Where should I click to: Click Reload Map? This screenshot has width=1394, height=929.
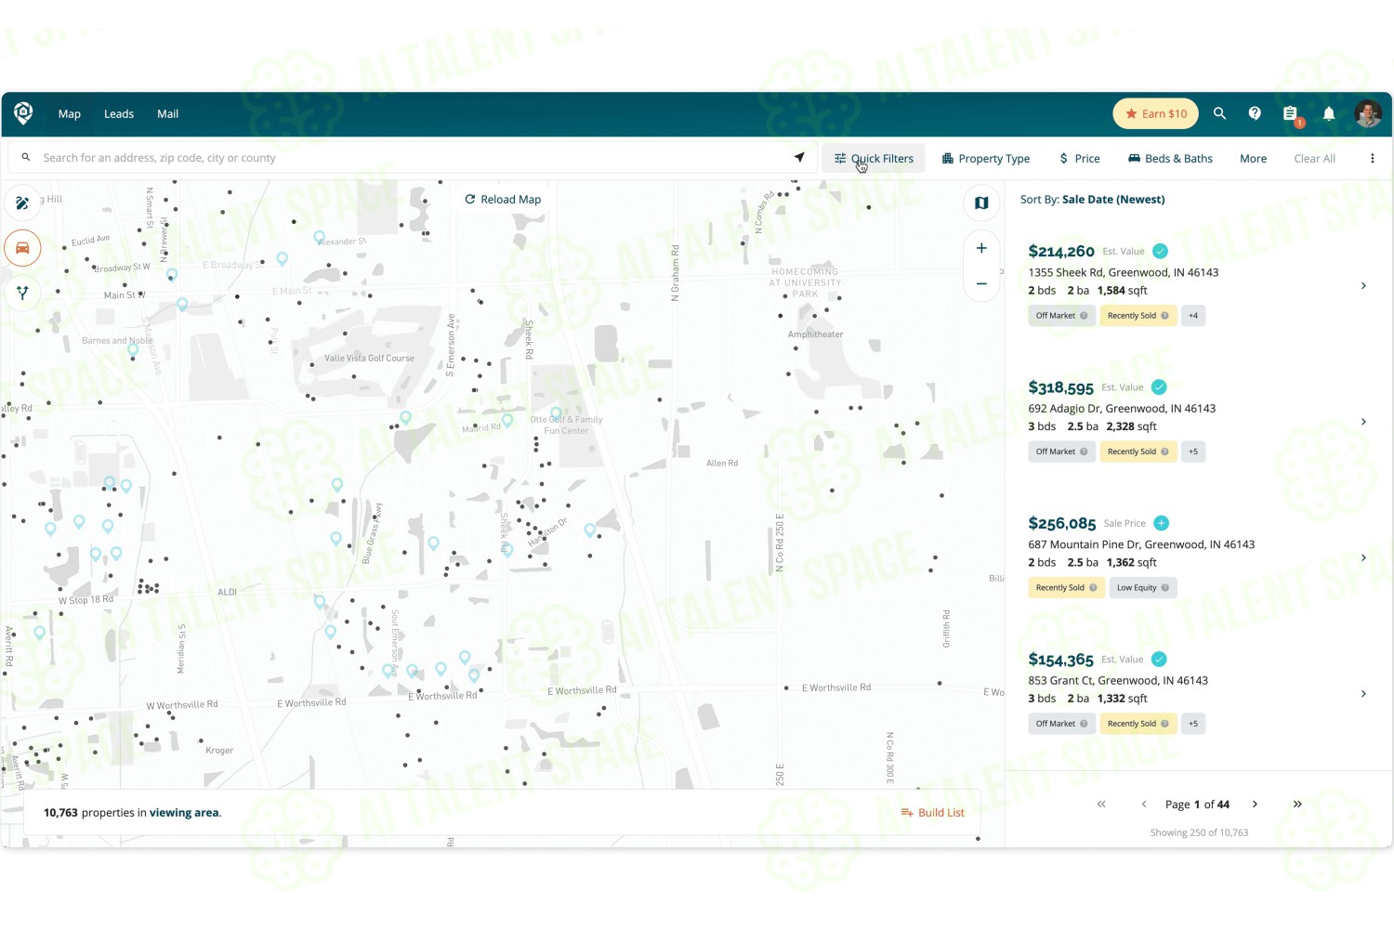coord(503,199)
